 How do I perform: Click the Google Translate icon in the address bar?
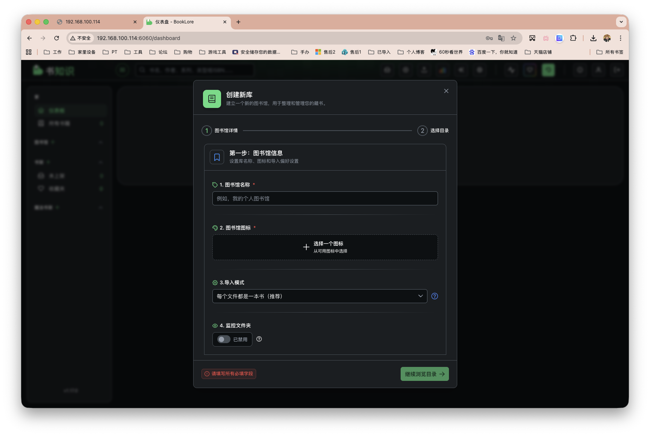pos(501,38)
